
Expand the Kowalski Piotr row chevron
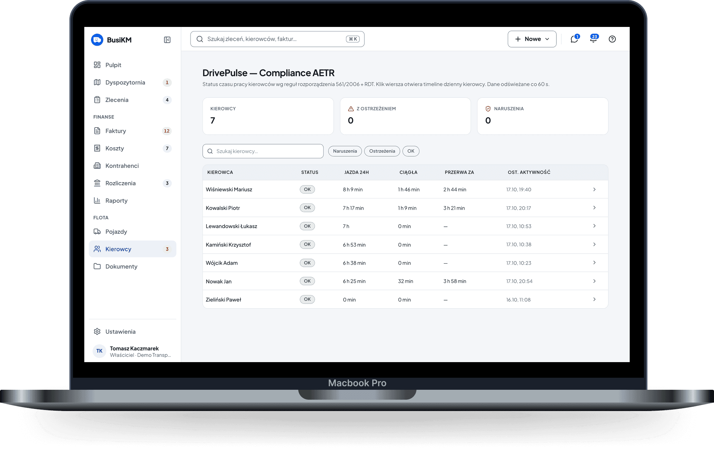pos(594,208)
